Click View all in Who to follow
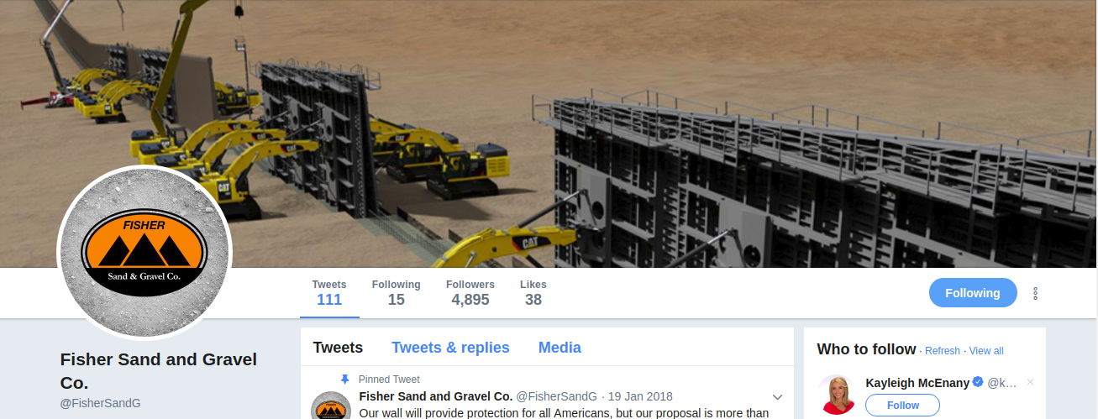This screenshot has width=1098, height=419. tap(986, 351)
